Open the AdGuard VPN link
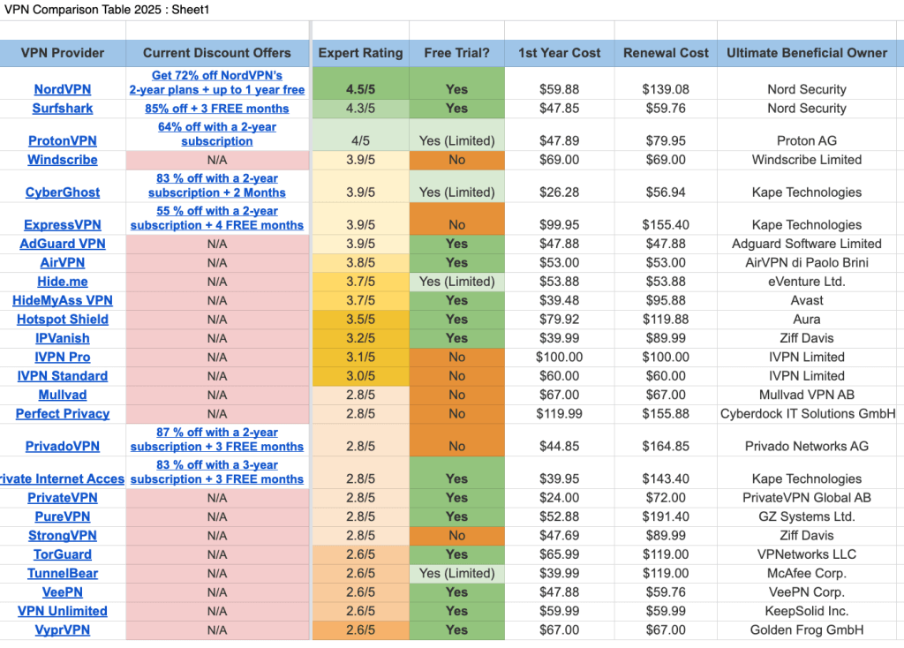 (x=63, y=244)
